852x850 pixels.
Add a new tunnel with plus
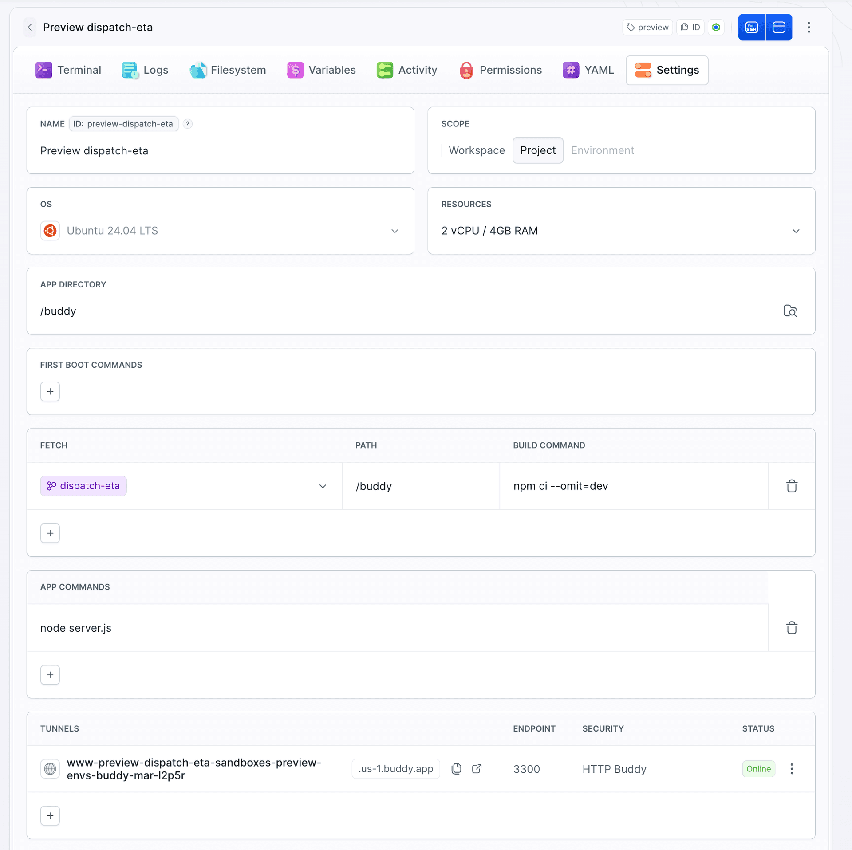[50, 815]
